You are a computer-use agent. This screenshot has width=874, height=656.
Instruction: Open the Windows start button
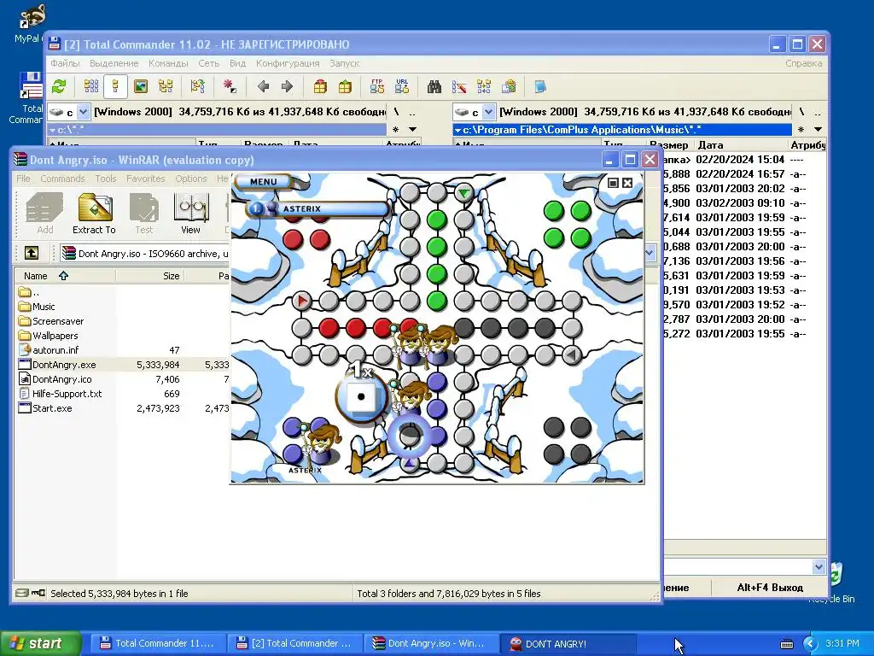coord(40,643)
